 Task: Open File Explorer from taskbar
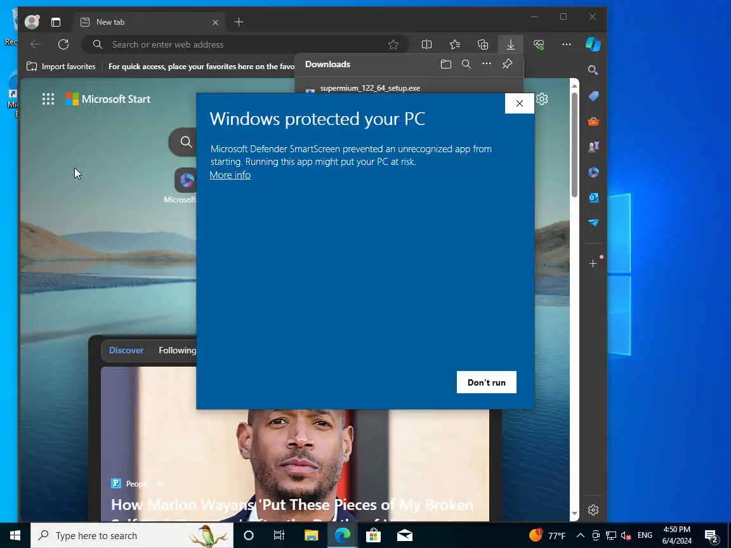(x=311, y=535)
